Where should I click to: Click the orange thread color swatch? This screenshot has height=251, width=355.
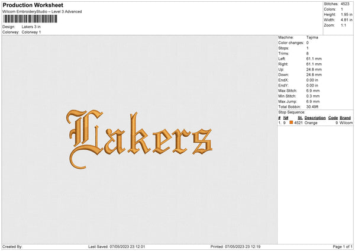pos(291,123)
